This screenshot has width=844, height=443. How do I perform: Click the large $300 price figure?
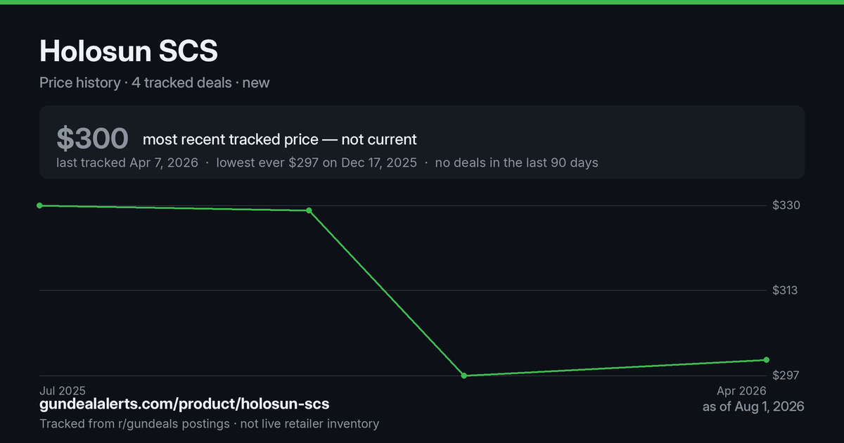pos(92,139)
